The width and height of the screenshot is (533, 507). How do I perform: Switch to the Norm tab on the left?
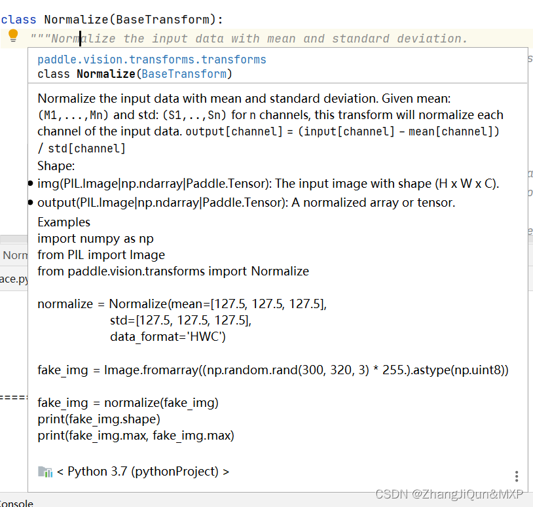pos(14,255)
